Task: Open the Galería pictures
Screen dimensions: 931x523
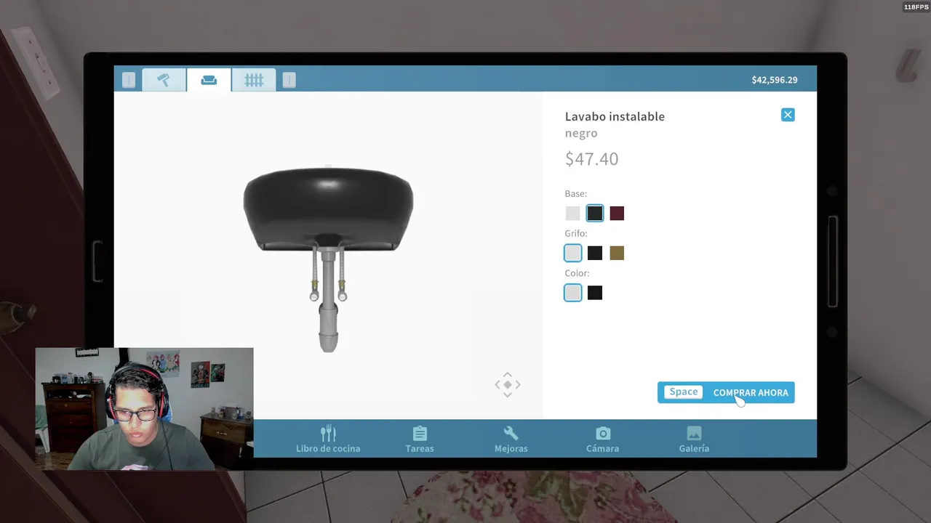Action: pos(694,439)
